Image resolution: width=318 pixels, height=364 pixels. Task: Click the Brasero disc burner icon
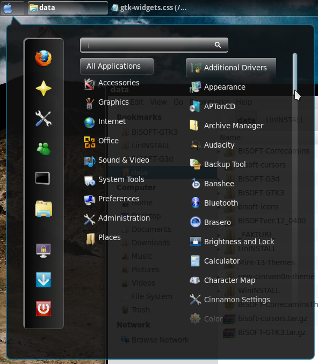pyautogui.click(x=196, y=222)
